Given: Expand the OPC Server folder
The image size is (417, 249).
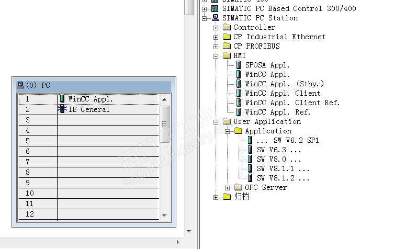Looking at the screenshot, I should tap(227, 188).
